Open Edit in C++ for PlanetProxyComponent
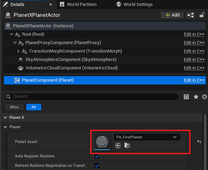 [194, 43]
